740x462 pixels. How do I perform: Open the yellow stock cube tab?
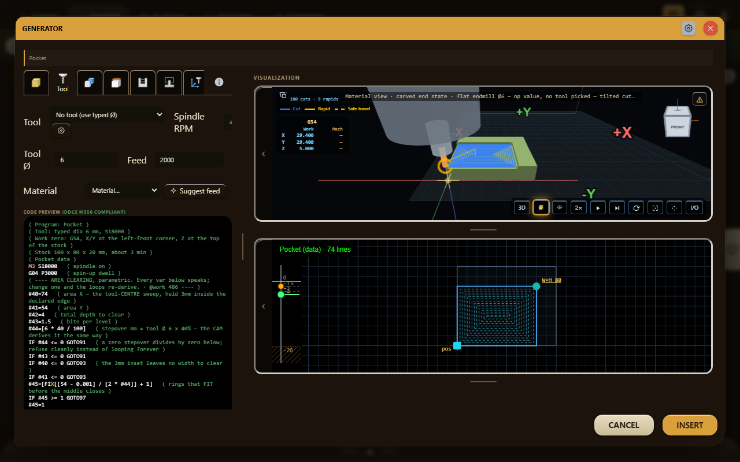[36, 83]
